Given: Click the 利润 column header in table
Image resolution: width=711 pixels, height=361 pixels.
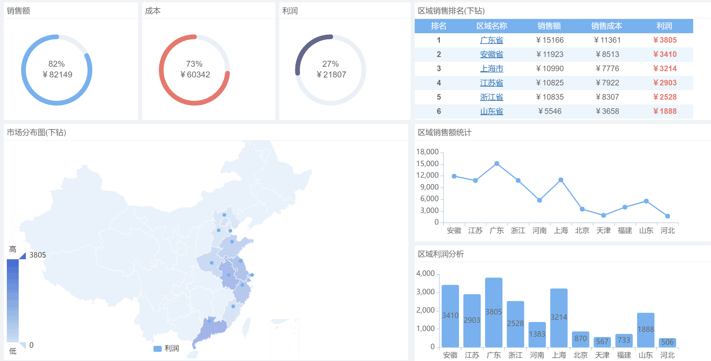Looking at the screenshot, I should tap(664, 26).
